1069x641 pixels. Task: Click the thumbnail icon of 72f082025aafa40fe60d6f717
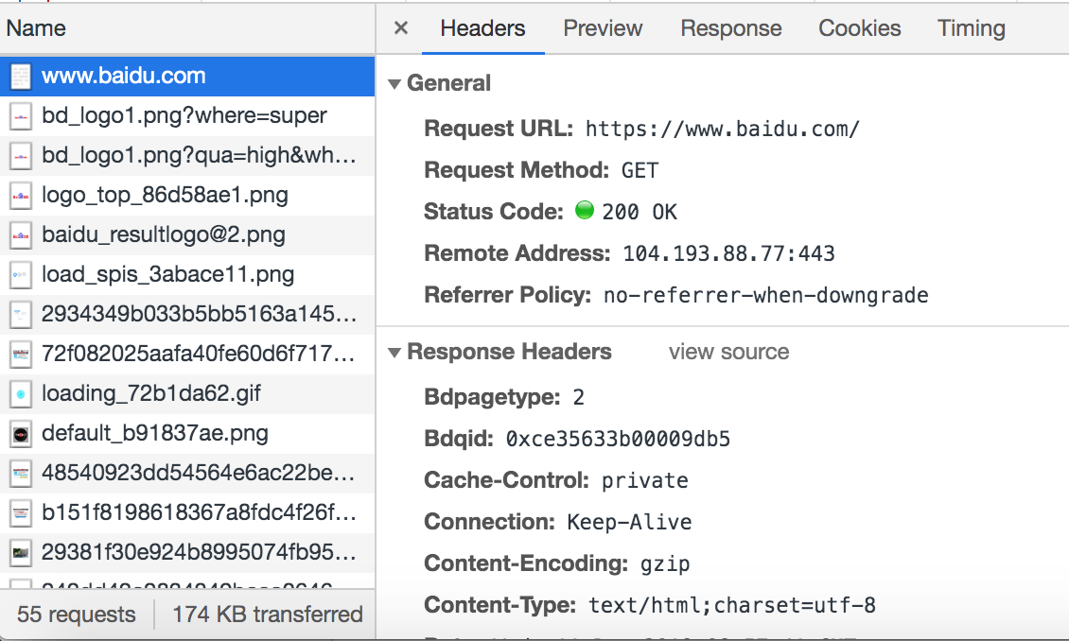tap(21, 355)
